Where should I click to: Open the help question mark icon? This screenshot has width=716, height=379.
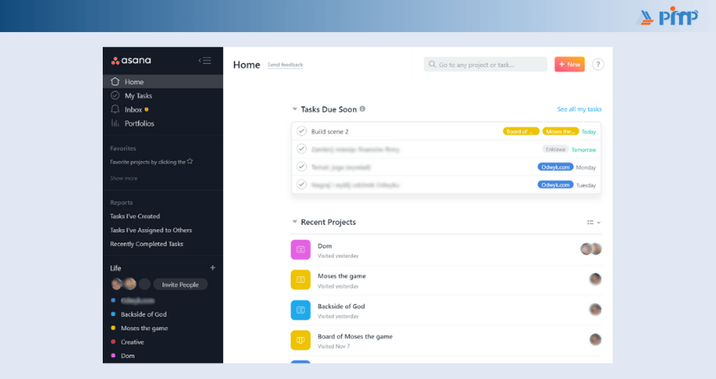coord(598,64)
